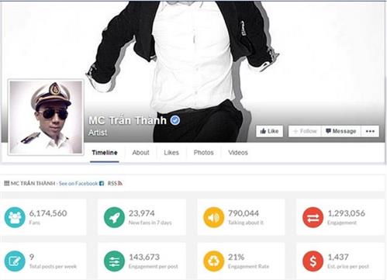Click the yellow recycle Engagement Rate icon
The height and width of the screenshot is (280, 387).
(x=213, y=261)
